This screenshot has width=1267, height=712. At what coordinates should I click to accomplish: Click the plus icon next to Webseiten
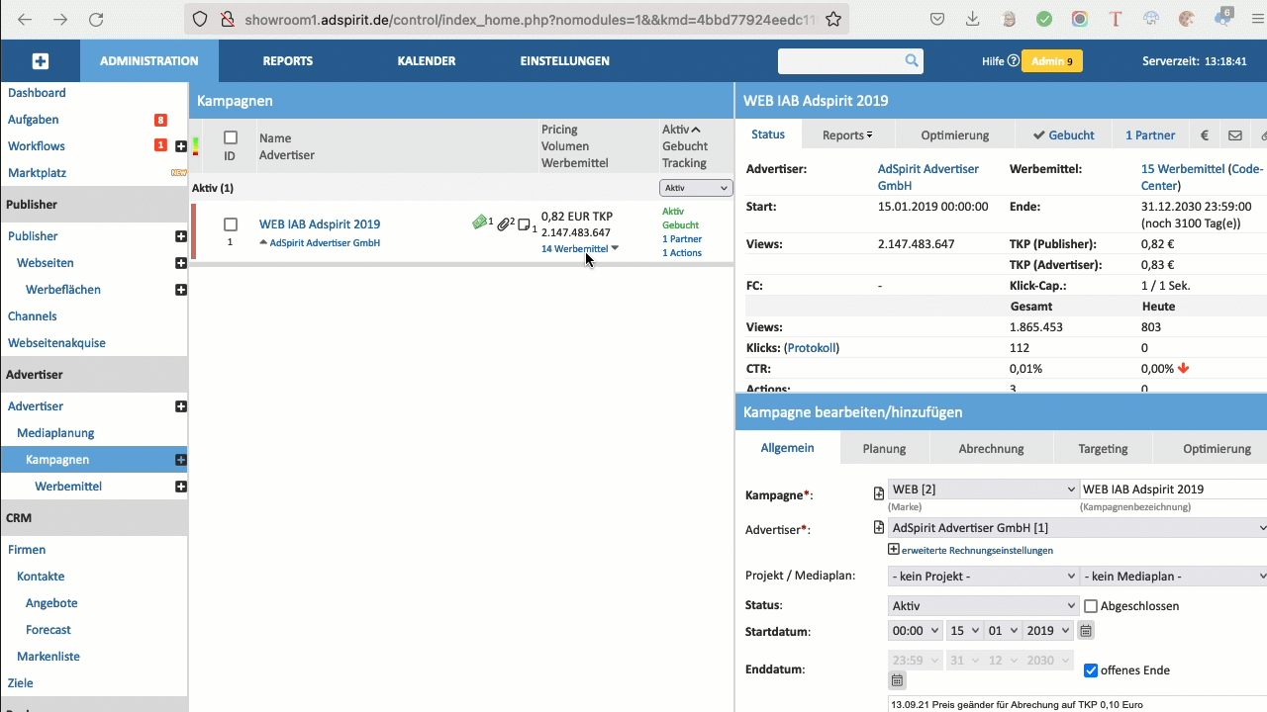181,263
